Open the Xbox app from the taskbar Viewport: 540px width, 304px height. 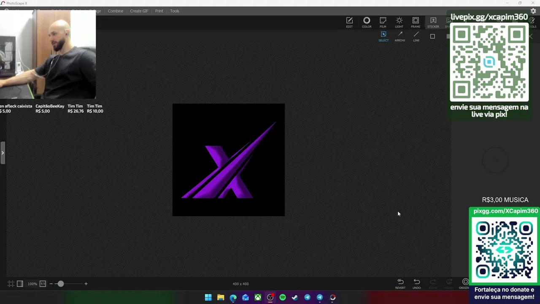[x=258, y=298]
